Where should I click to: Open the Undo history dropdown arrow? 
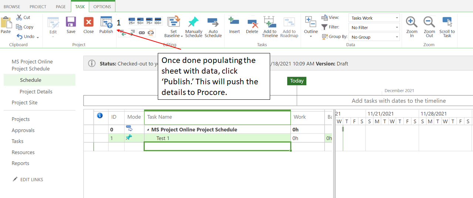(38, 37)
